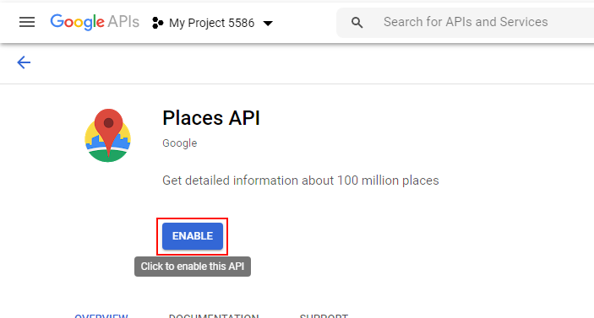
Task: Expand the project selector caret arrow
Action: point(268,24)
